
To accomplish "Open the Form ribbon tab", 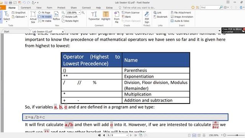I will click(49, 8).
